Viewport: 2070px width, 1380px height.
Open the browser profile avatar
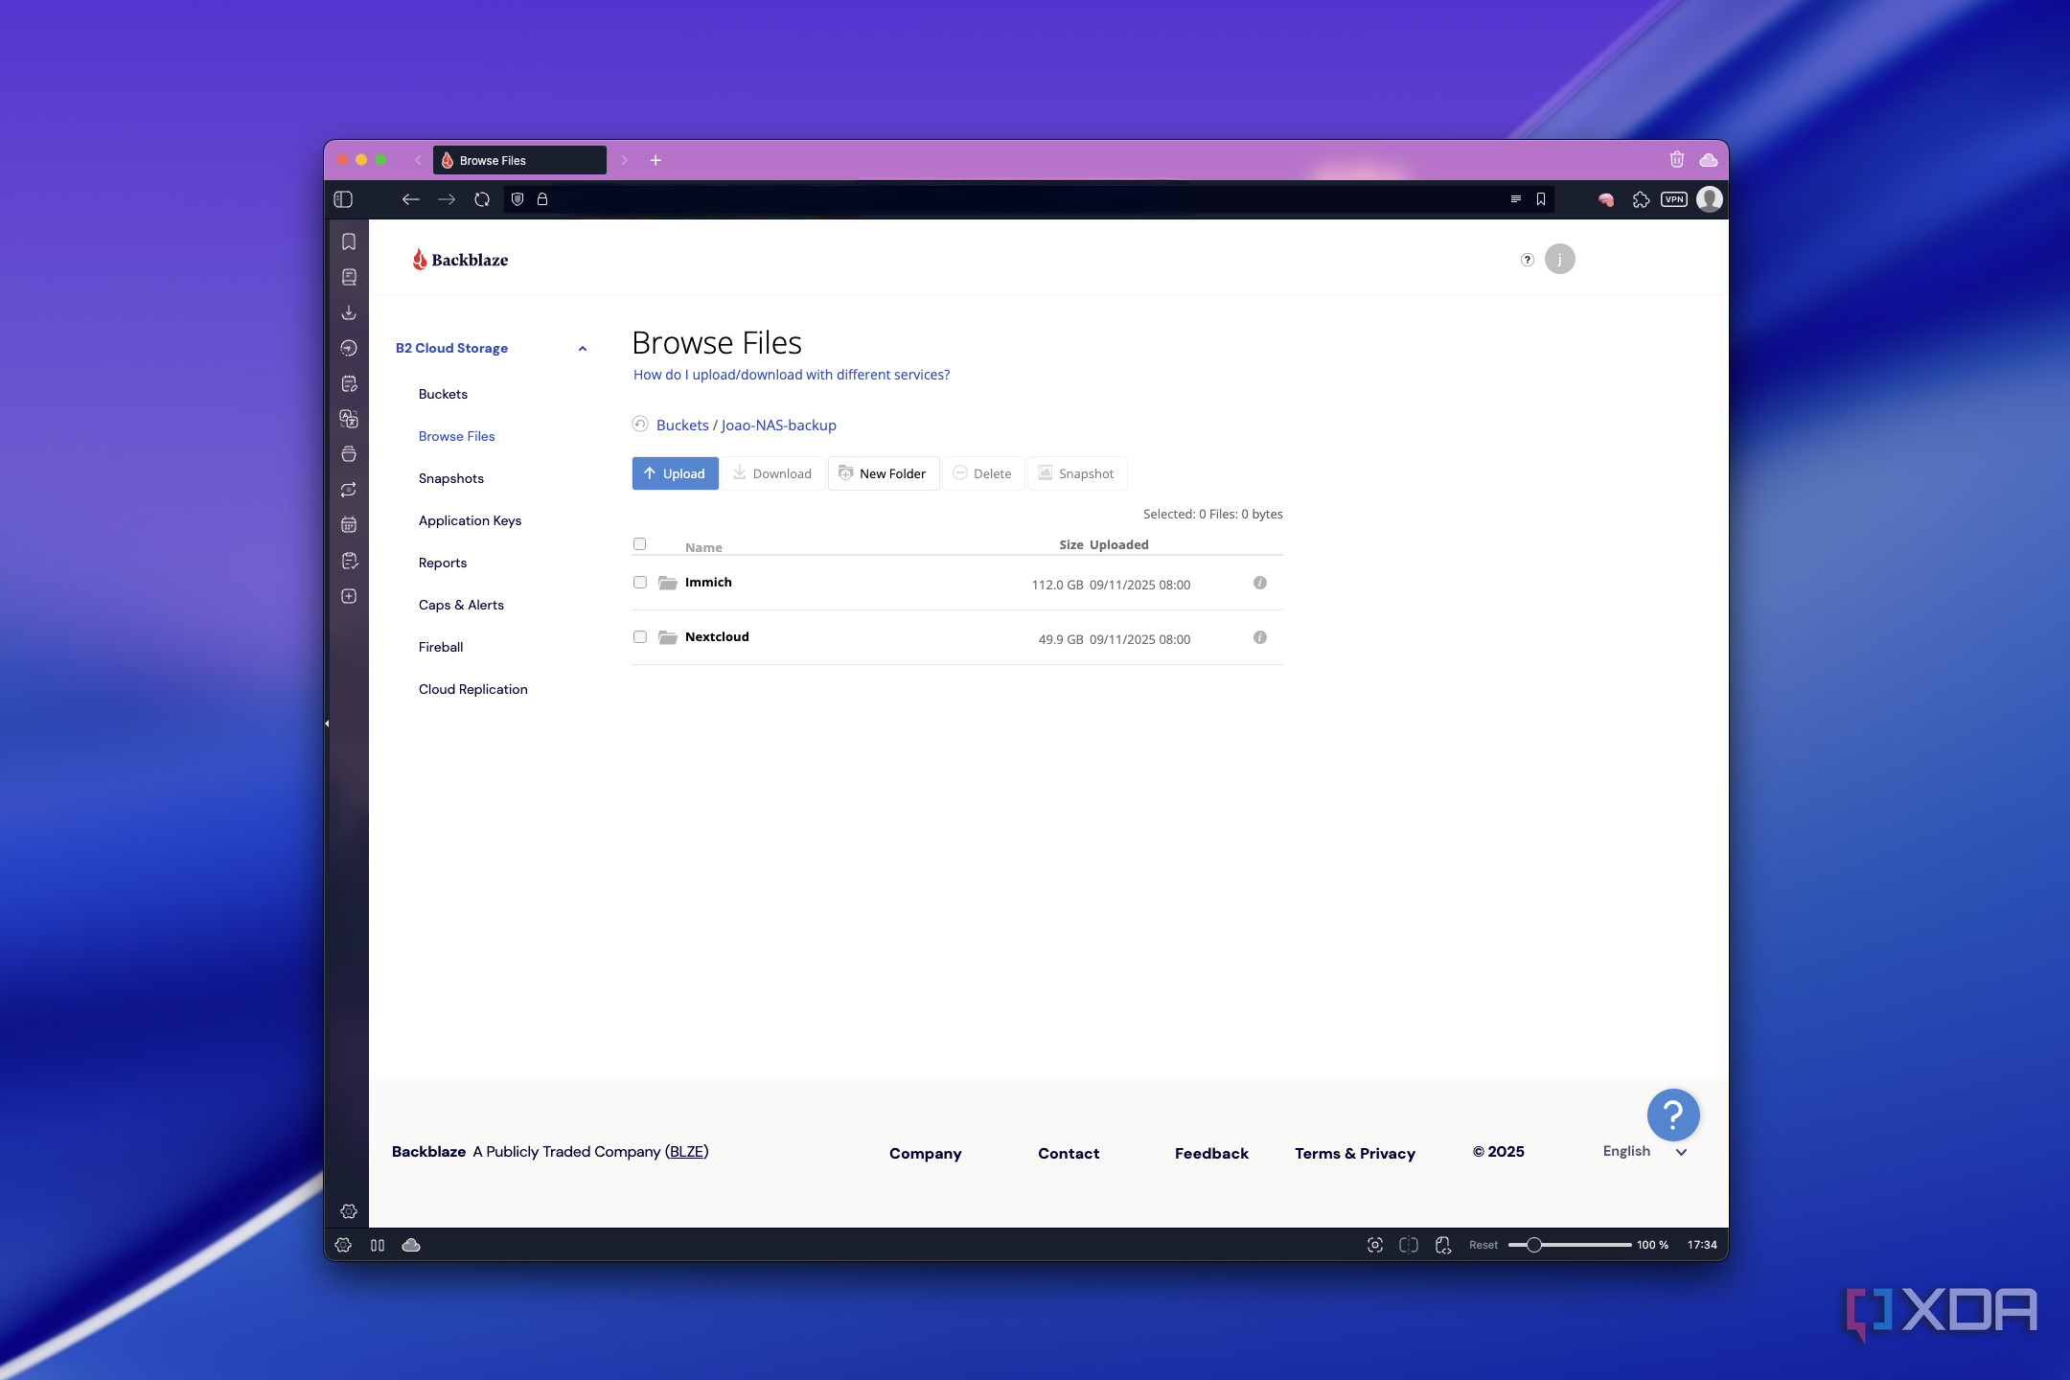1710,199
